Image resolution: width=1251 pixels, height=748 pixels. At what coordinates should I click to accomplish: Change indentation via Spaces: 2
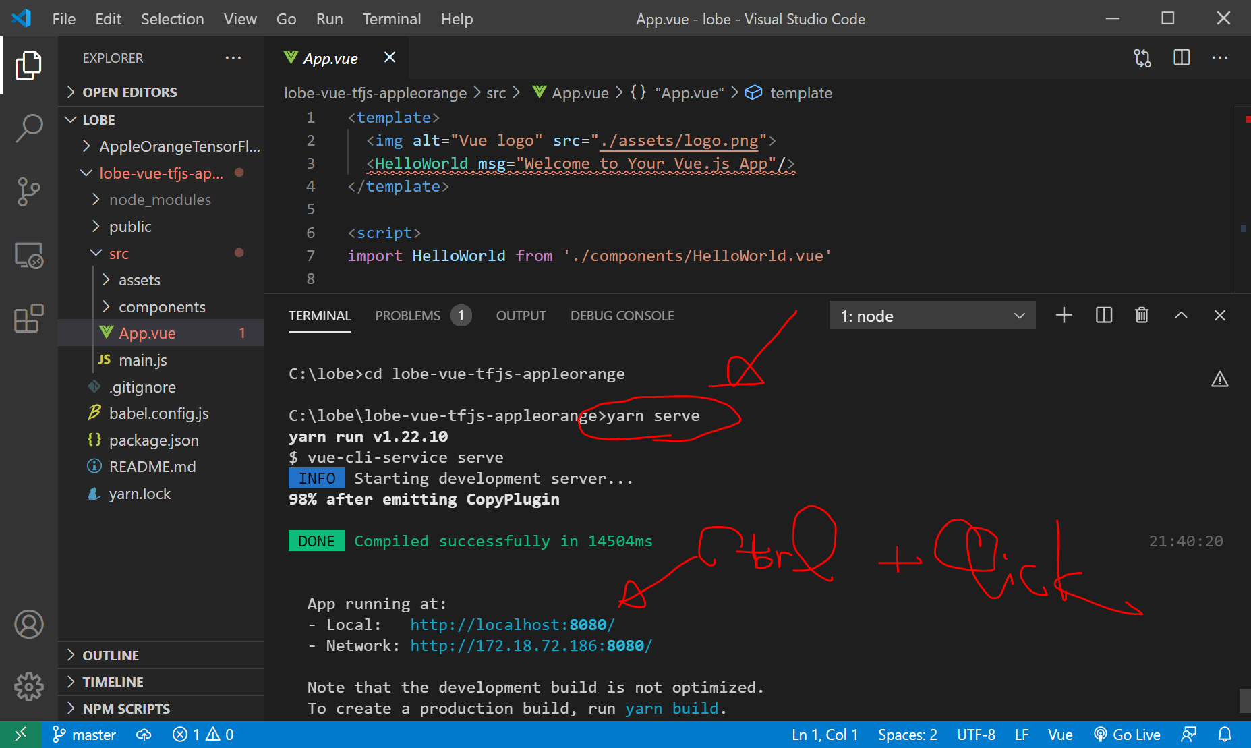[908, 735]
